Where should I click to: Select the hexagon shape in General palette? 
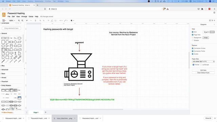[x=3, y=46]
